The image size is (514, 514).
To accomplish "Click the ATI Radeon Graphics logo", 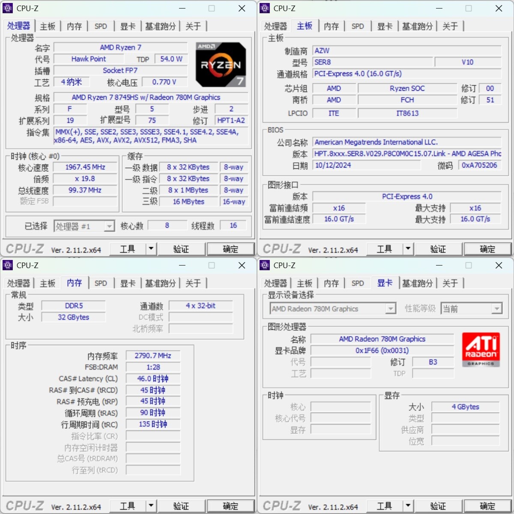I will click(x=481, y=350).
